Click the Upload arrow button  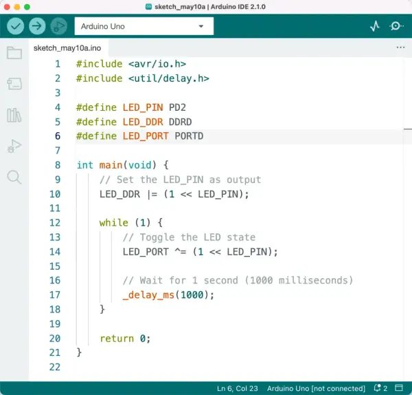(x=37, y=26)
